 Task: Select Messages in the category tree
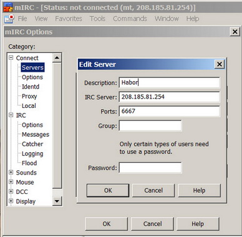tap(36, 135)
